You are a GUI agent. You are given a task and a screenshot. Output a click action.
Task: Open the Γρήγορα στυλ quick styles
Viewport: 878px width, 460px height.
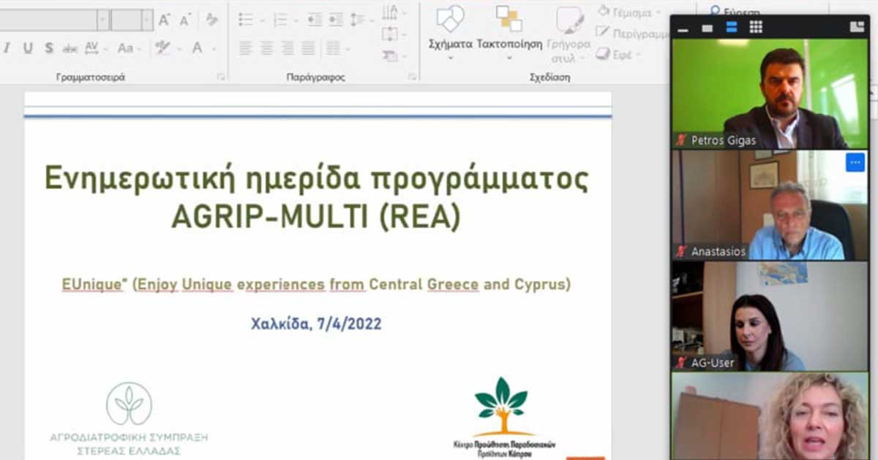pyautogui.click(x=569, y=34)
